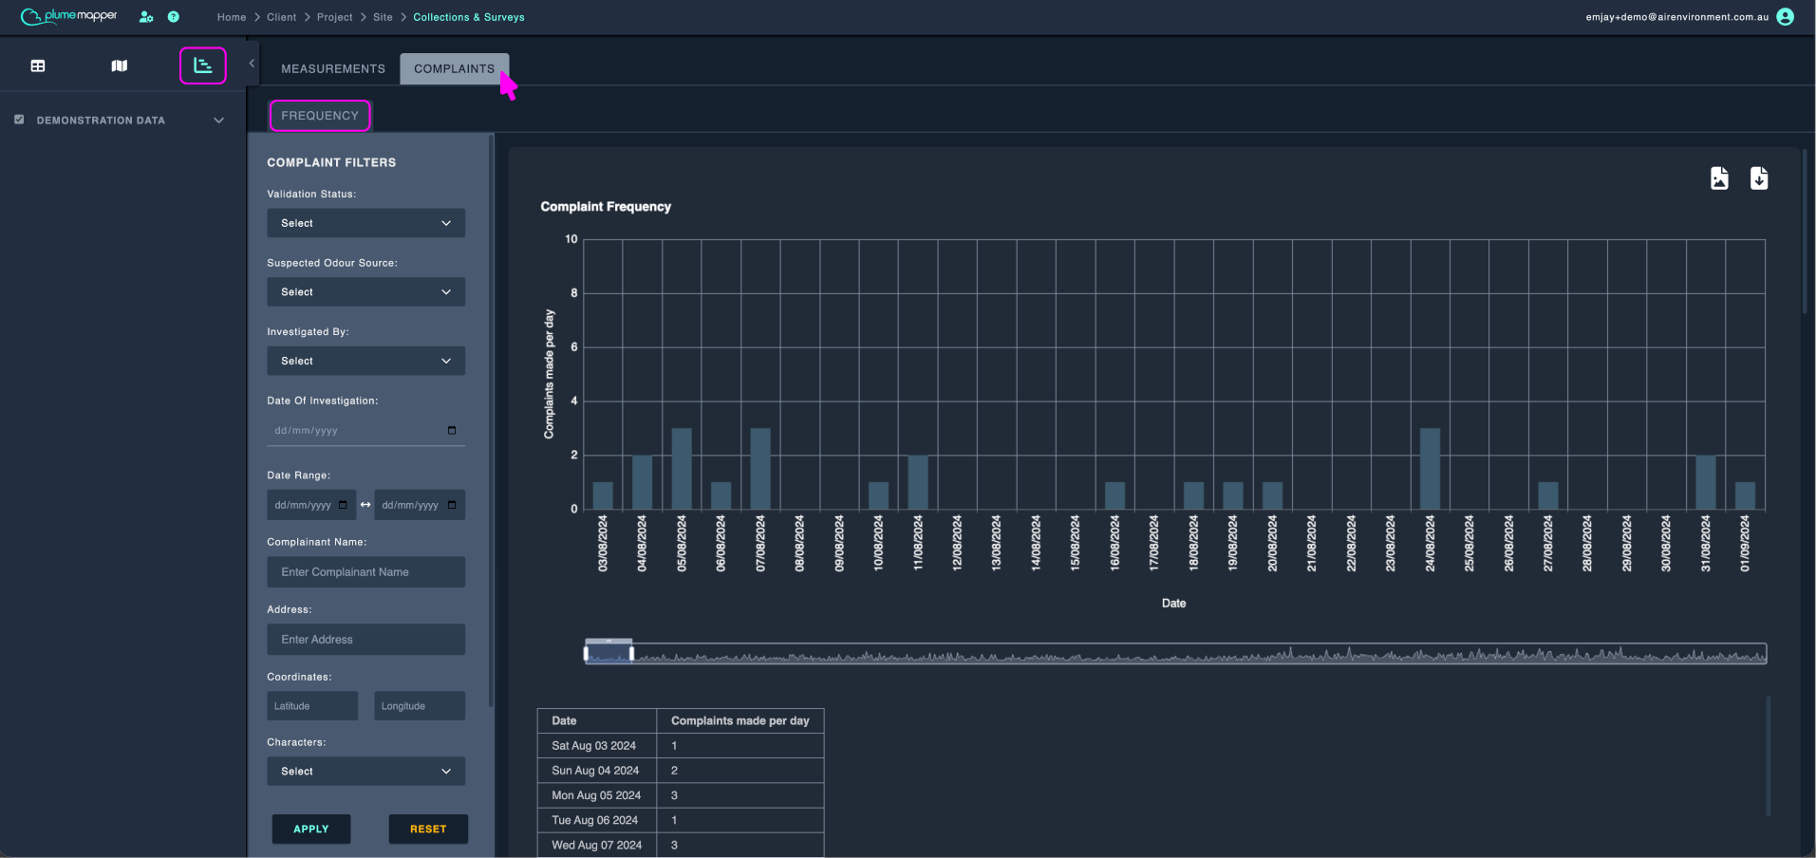Go to Site in breadcrumb
The width and height of the screenshot is (1816, 858).
383,17
